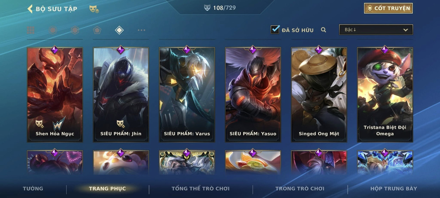Uncheck the Đã Sở Hữu checkbox

point(275,29)
